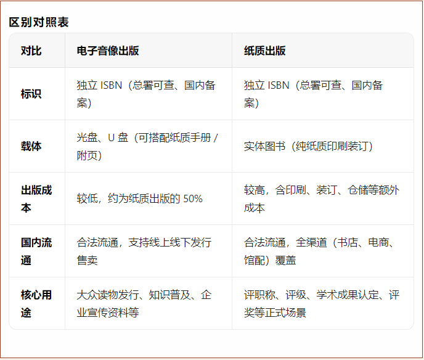The width and height of the screenshot is (424, 360).
Task: Click the ISBN cell under 电子音像出版
Action: click(146, 94)
